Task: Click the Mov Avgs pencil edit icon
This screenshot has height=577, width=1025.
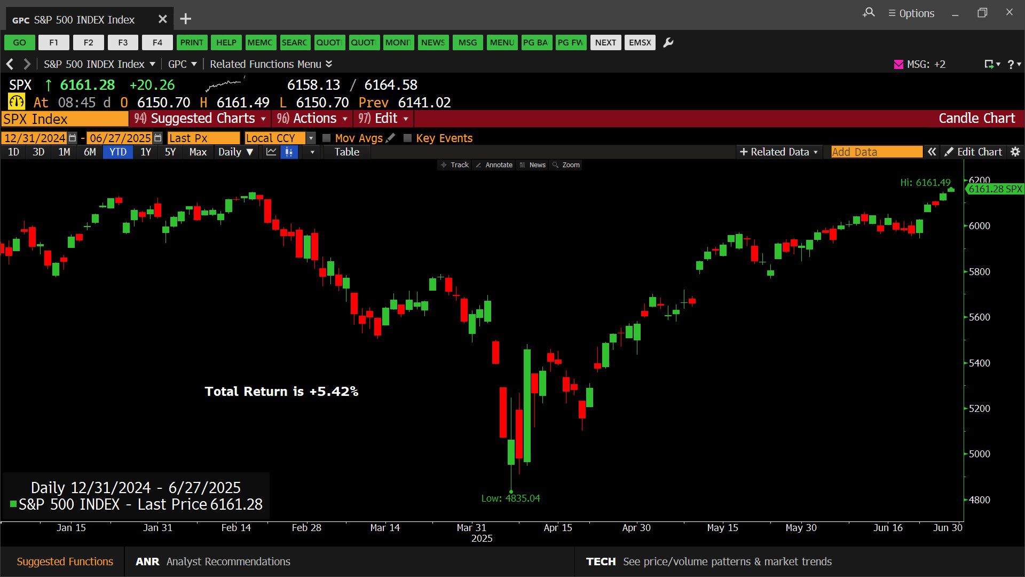Action: (391, 138)
